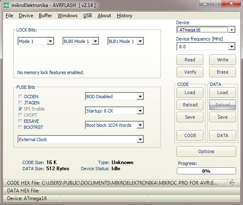Click the Device Status Idle value
Viewport: 243px width, 205px height.
(x=116, y=169)
